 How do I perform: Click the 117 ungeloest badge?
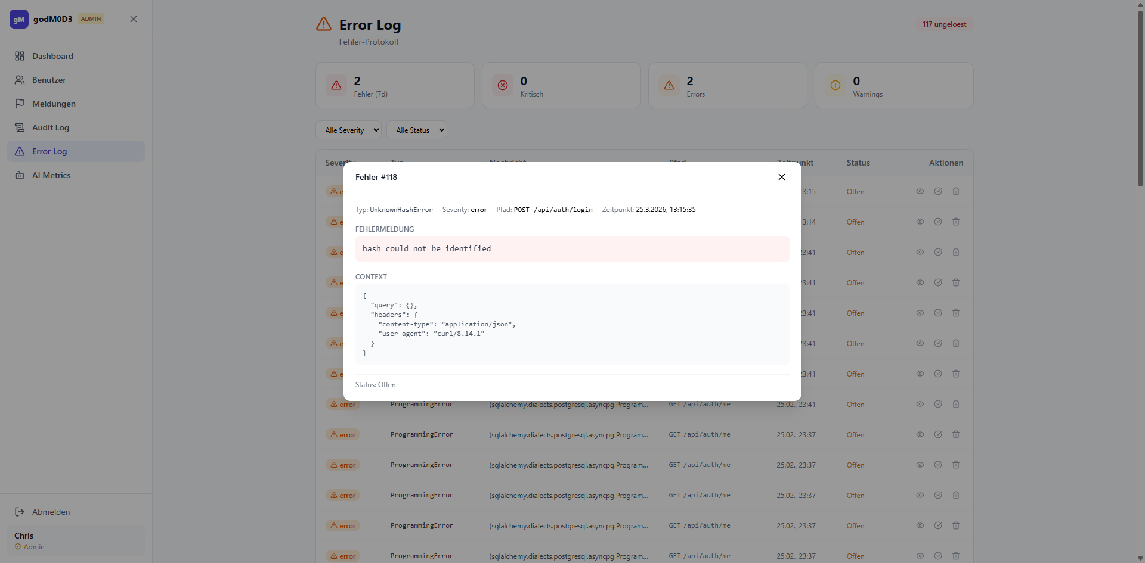[x=944, y=24]
